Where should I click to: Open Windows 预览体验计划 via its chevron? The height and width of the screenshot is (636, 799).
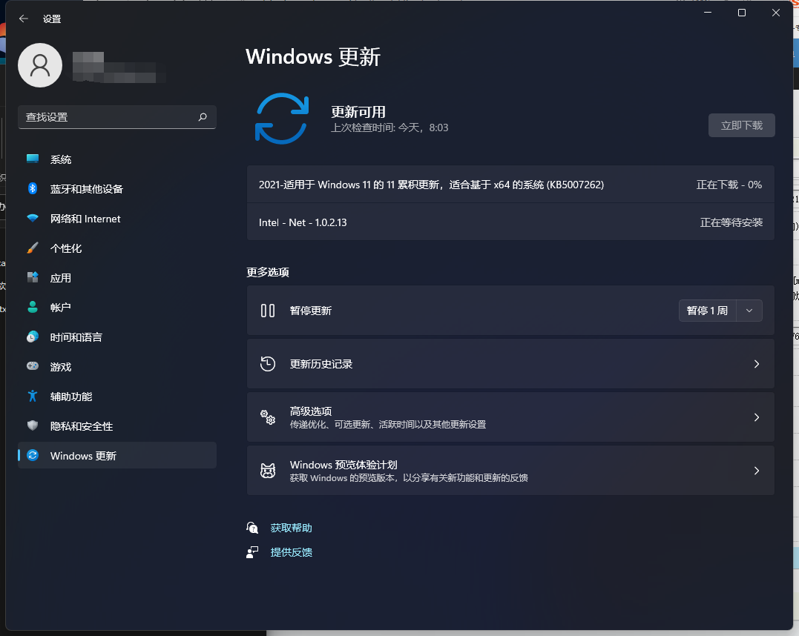[756, 471]
